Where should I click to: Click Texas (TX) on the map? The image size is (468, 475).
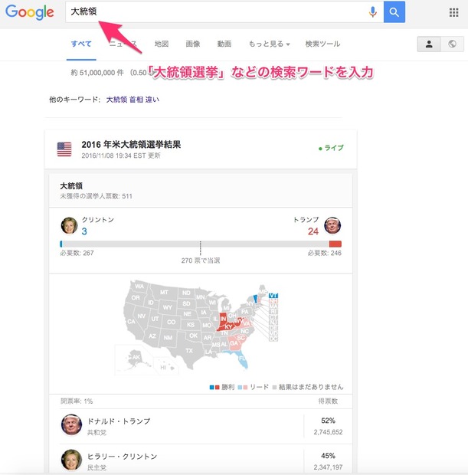pyautogui.click(x=189, y=351)
